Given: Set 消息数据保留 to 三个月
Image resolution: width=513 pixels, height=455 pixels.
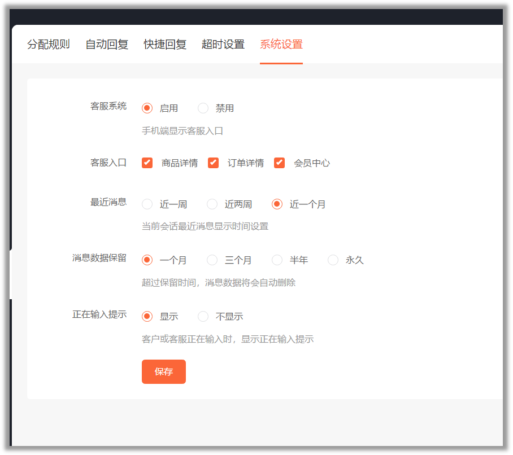Looking at the screenshot, I should click(212, 260).
